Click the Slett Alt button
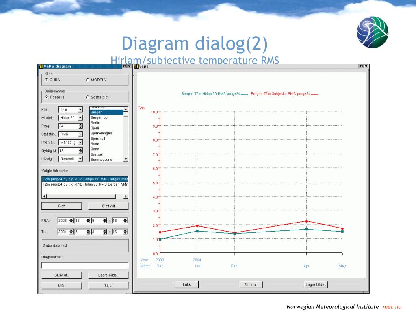 click(x=108, y=206)
